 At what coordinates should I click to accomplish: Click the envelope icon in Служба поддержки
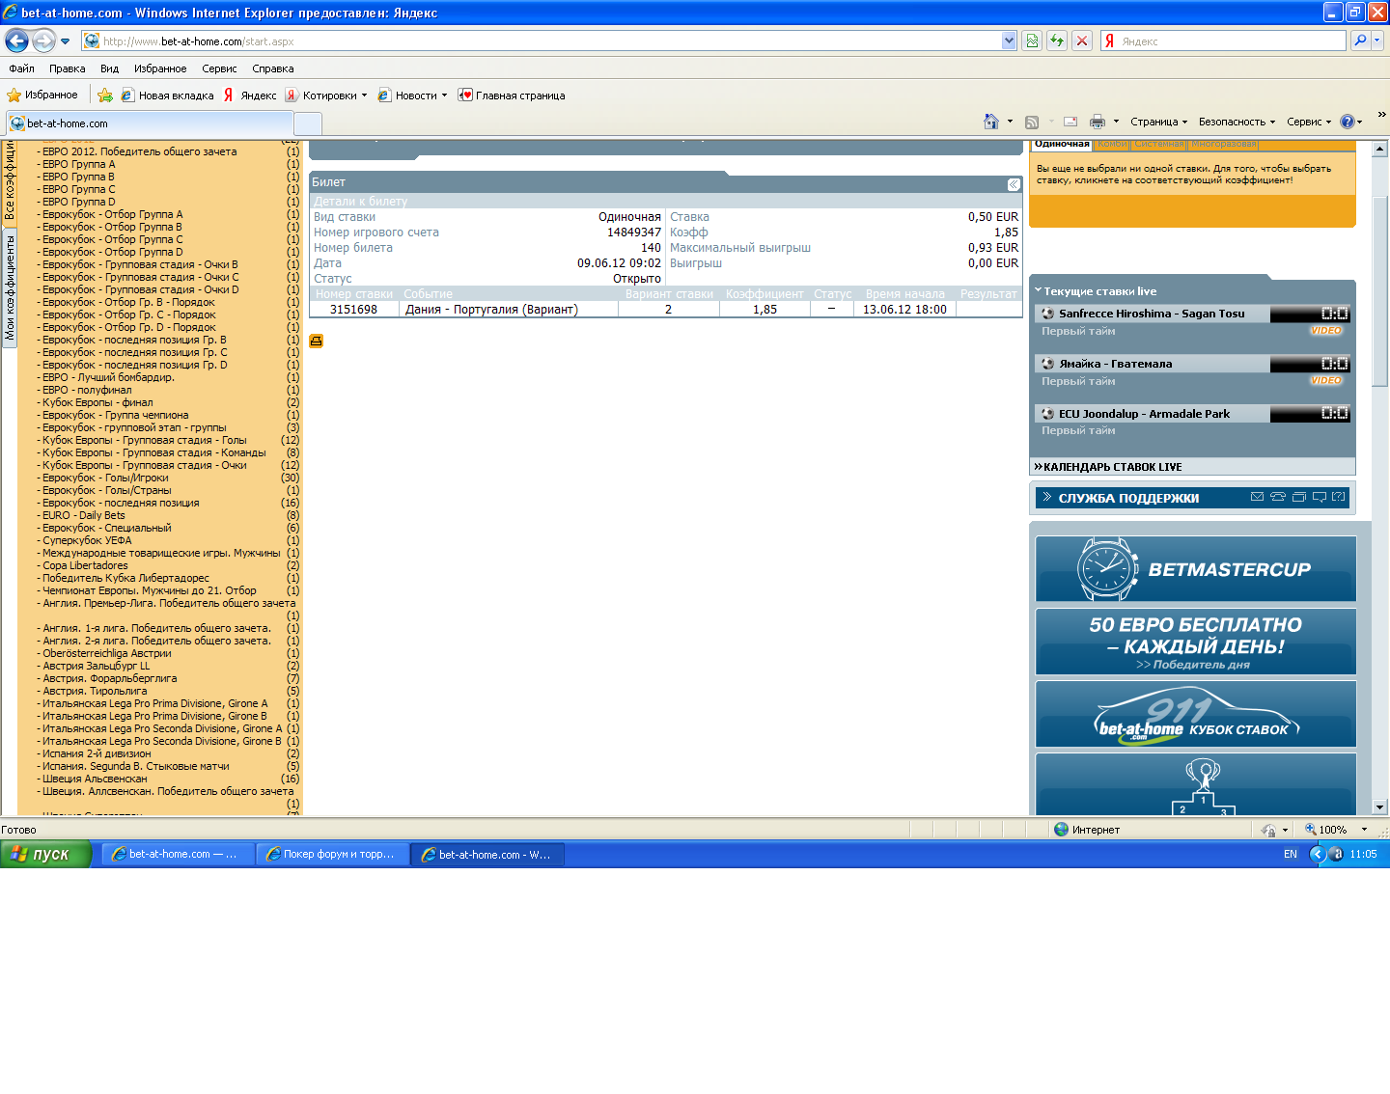[1257, 498]
